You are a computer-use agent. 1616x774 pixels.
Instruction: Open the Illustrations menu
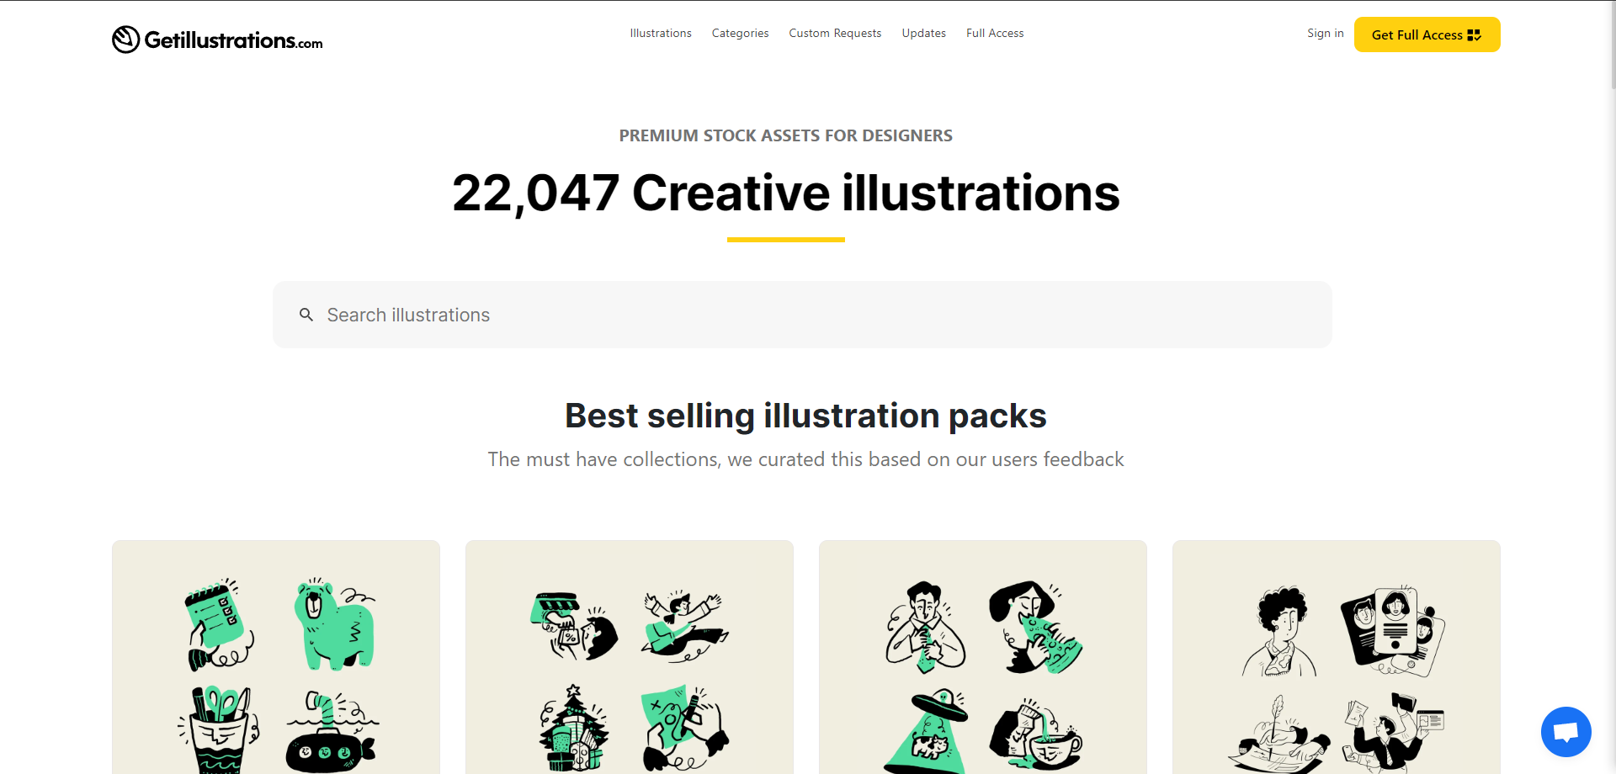click(661, 34)
